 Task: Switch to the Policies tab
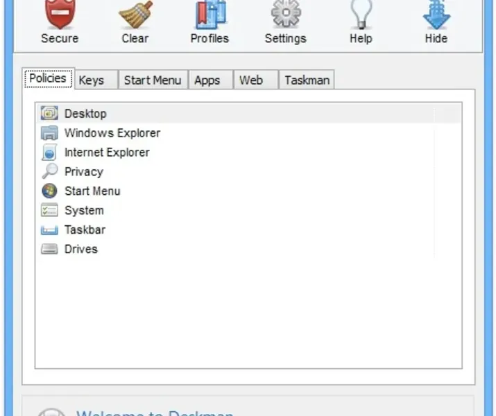(48, 78)
